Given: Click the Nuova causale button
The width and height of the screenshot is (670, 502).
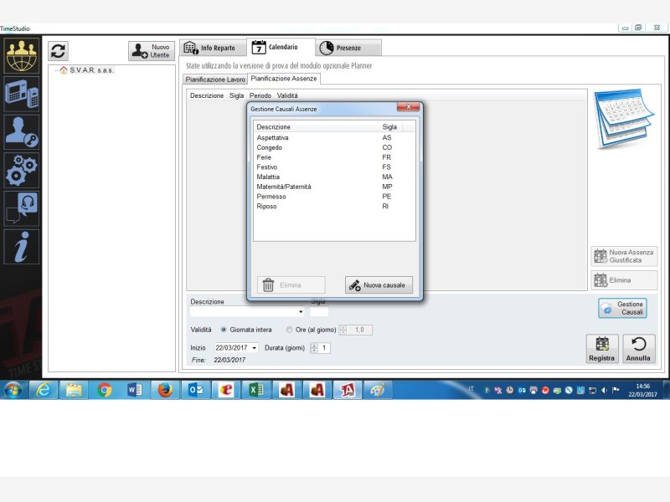Looking at the screenshot, I should [x=379, y=285].
